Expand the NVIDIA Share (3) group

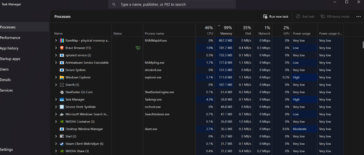[56, 151]
